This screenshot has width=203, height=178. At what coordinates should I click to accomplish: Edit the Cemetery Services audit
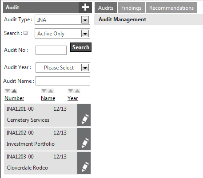point(84,115)
